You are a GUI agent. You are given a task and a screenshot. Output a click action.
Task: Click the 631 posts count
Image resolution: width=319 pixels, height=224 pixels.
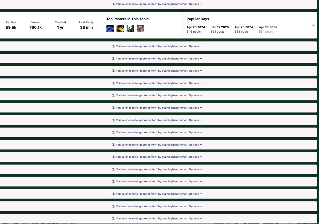pyautogui.click(x=217, y=32)
